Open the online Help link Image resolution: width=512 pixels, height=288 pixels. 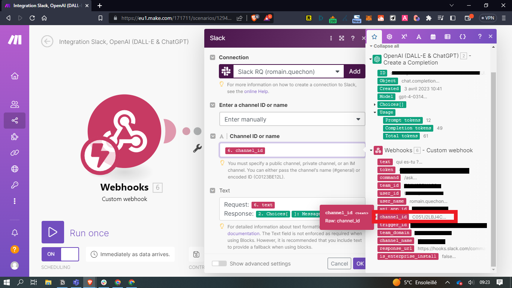click(x=256, y=91)
